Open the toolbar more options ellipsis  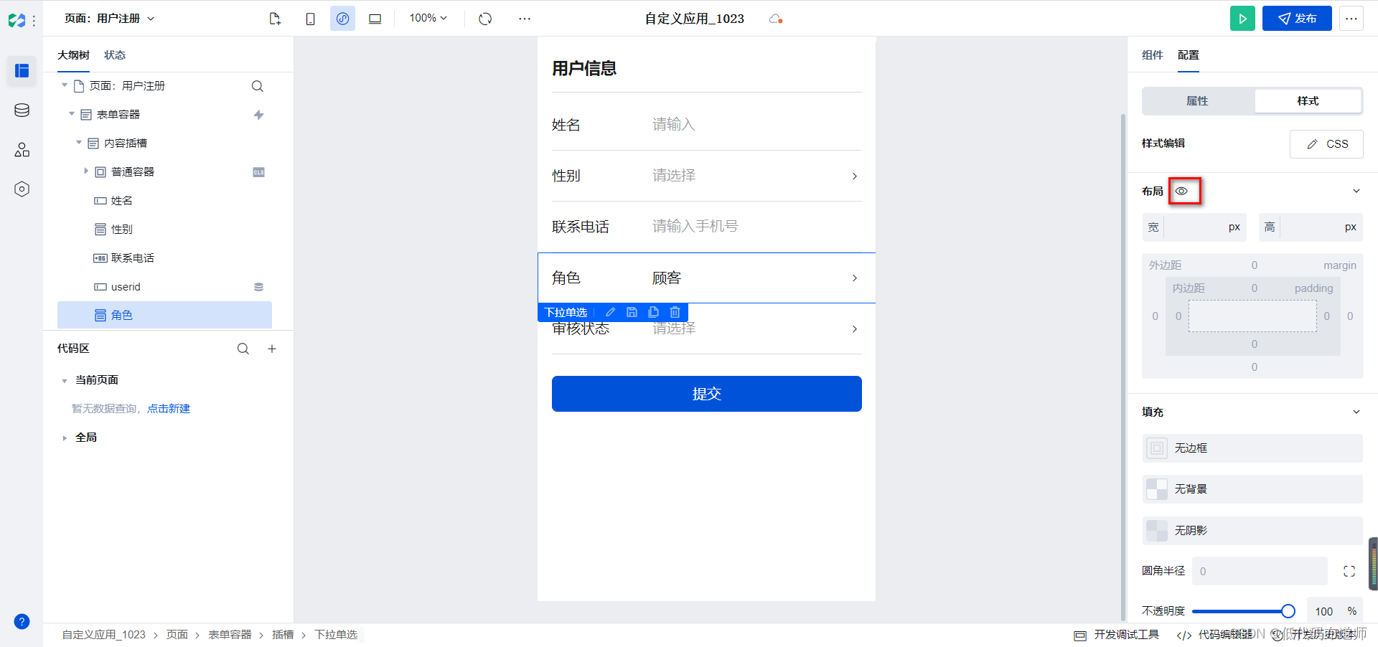point(525,19)
